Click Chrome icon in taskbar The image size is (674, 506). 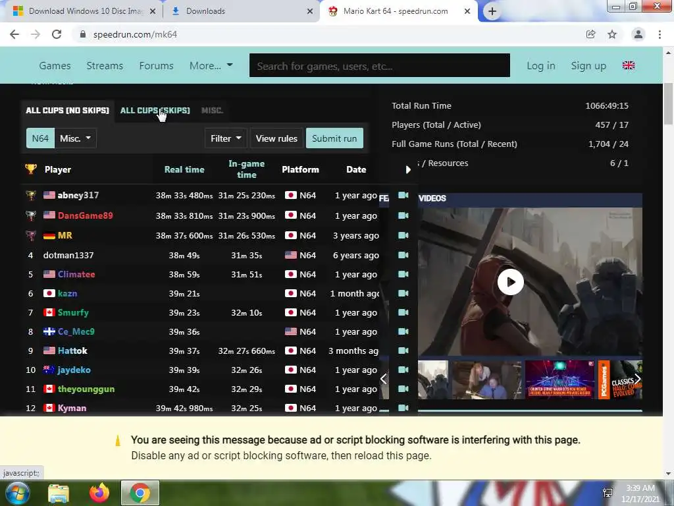(x=140, y=493)
